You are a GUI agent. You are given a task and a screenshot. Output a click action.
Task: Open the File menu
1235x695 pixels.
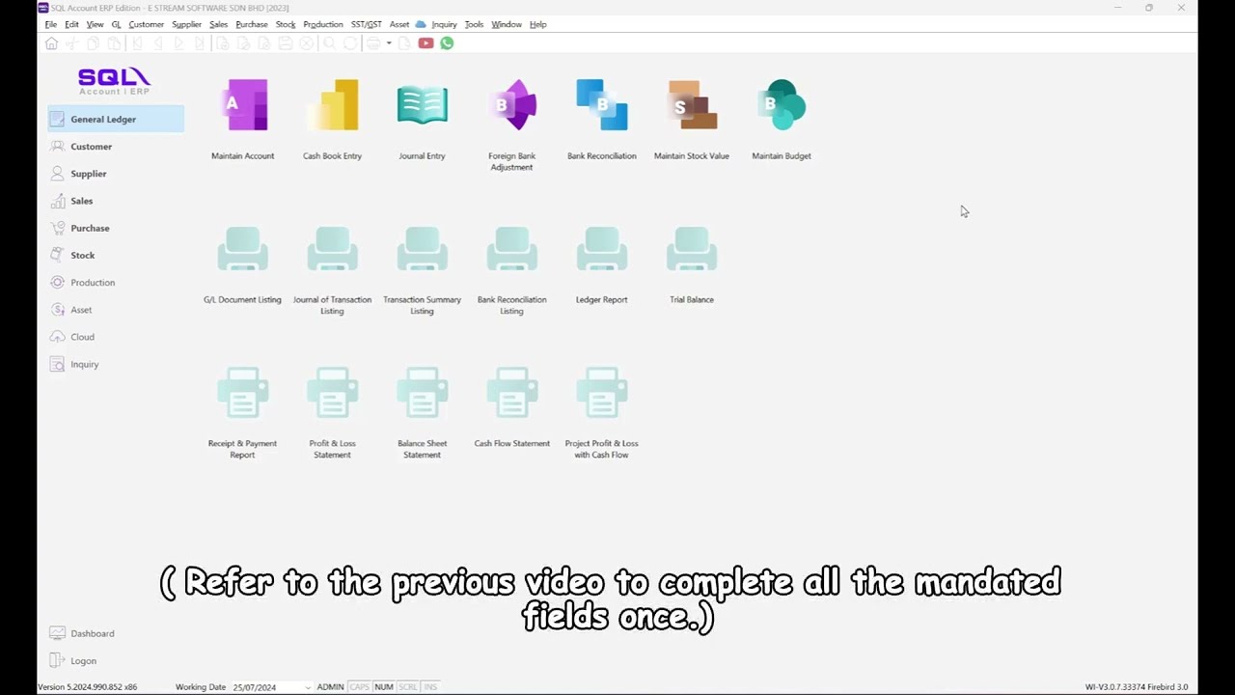[x=51, y=24]
